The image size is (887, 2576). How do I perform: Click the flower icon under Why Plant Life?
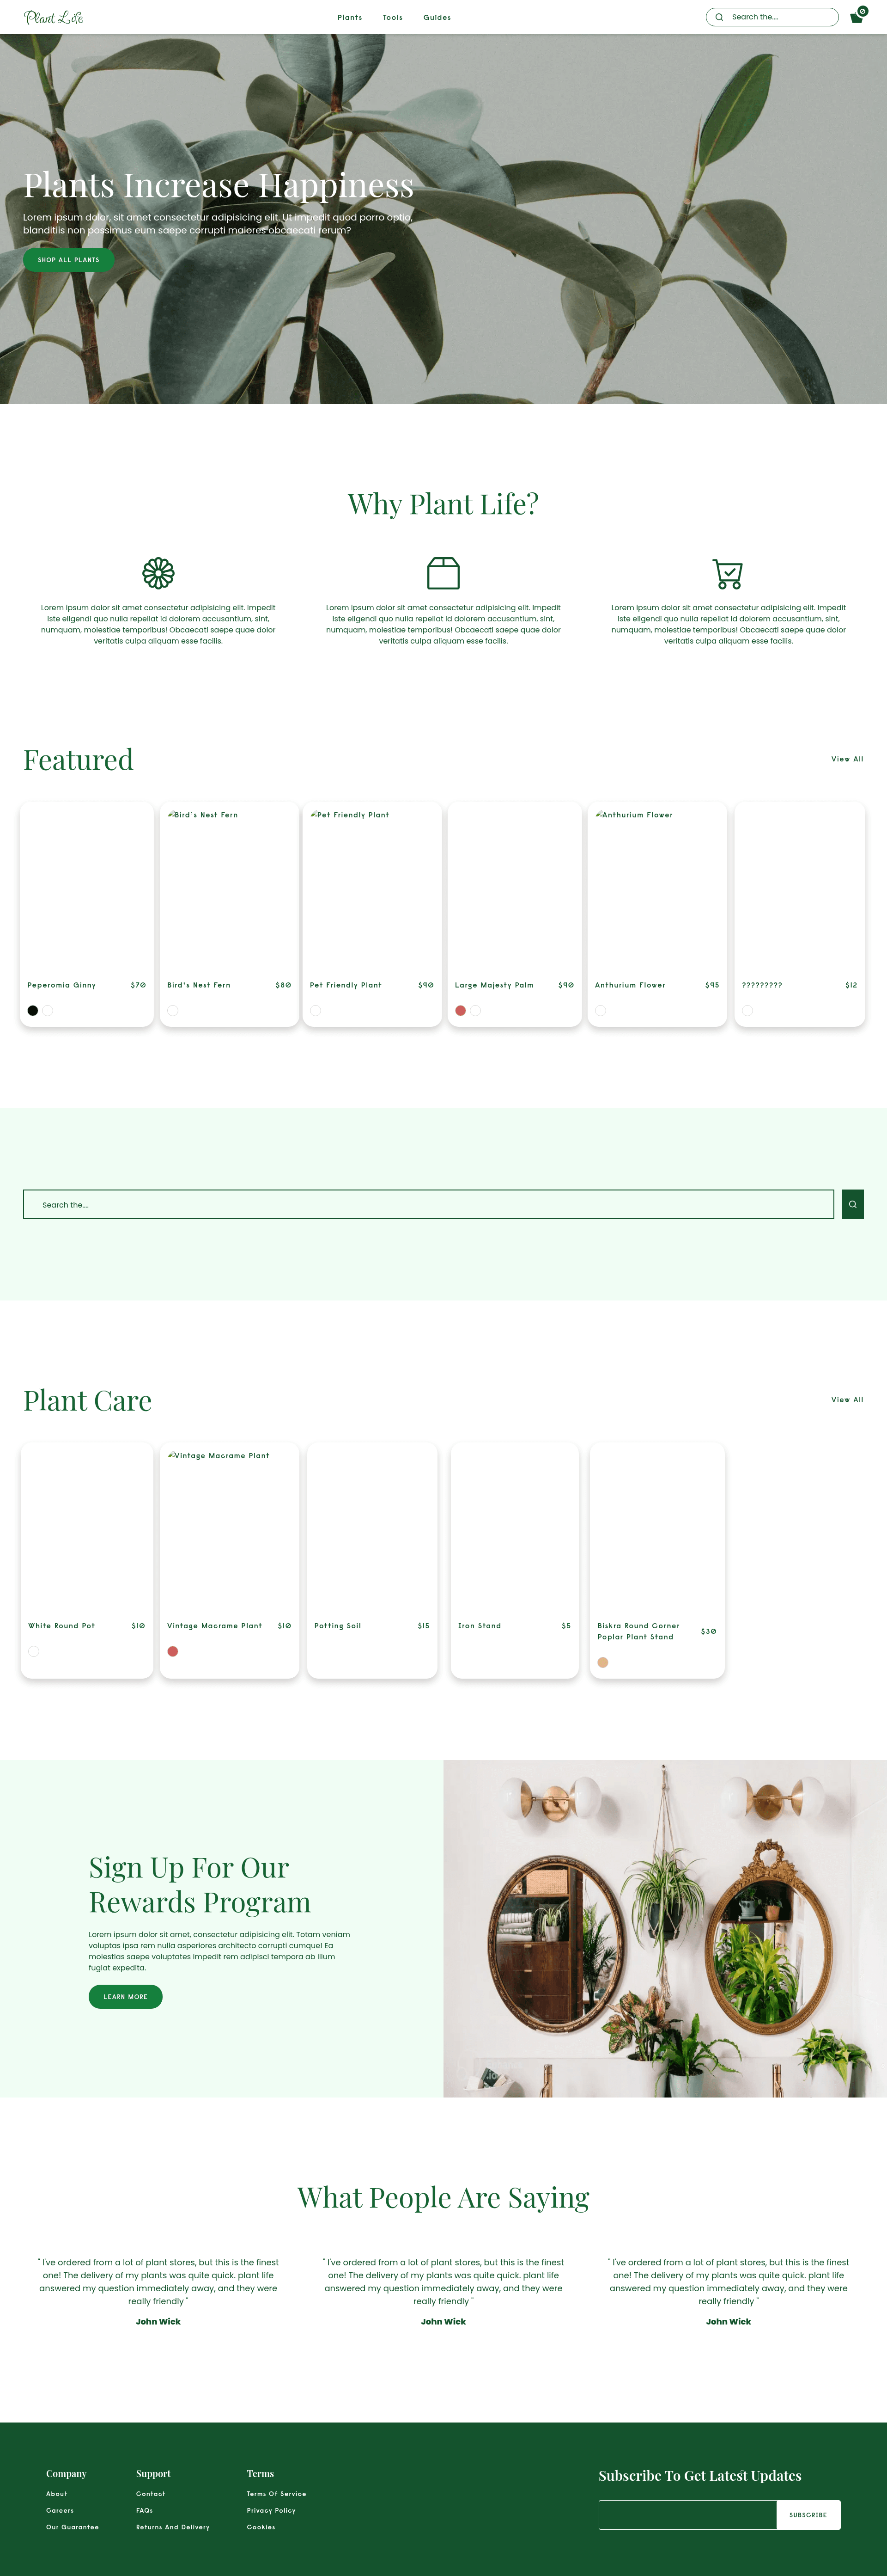158,573
